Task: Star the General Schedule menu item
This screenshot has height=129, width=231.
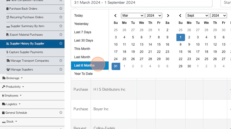Action: [x=61, y=113]
